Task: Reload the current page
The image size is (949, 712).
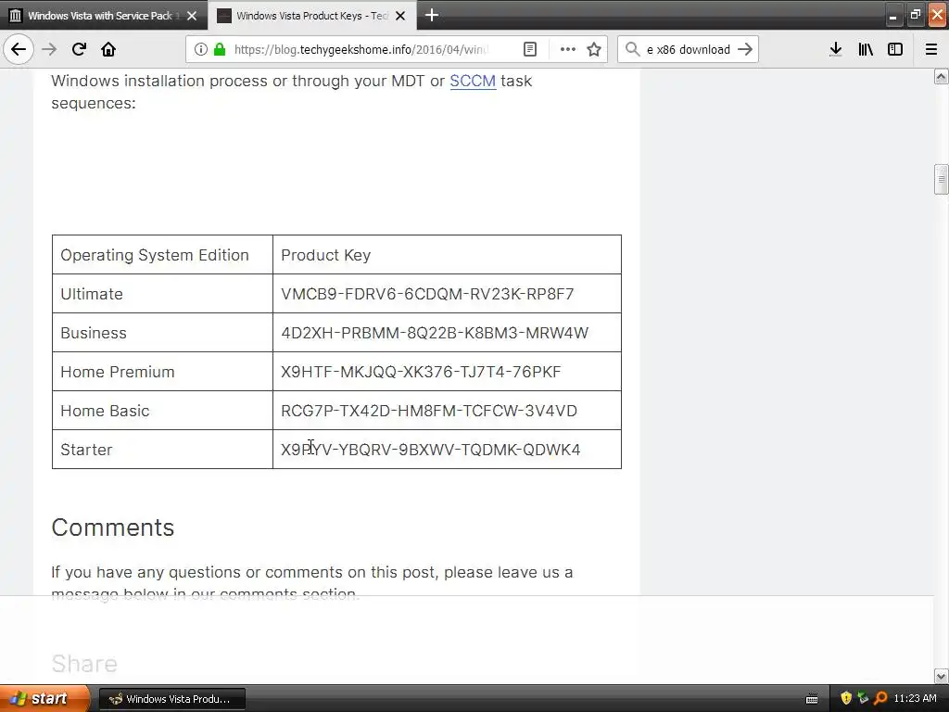Action: (x=79, y=49)
